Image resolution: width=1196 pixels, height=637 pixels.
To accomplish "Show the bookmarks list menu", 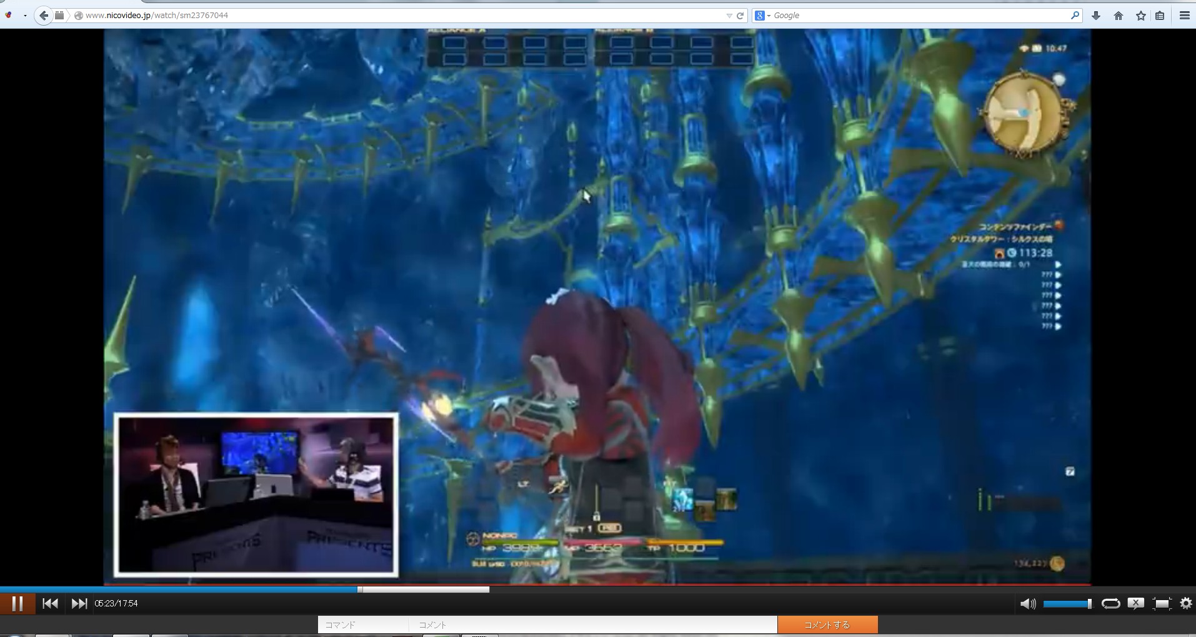I will (1160, 16).
